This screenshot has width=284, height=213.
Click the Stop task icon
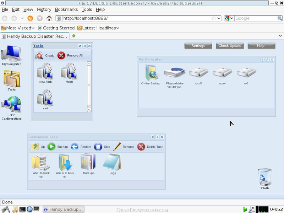[x=98, y=147]
